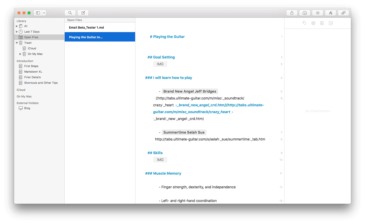Show the document outline navigator icon
The image size is (365, 224).
317,13
